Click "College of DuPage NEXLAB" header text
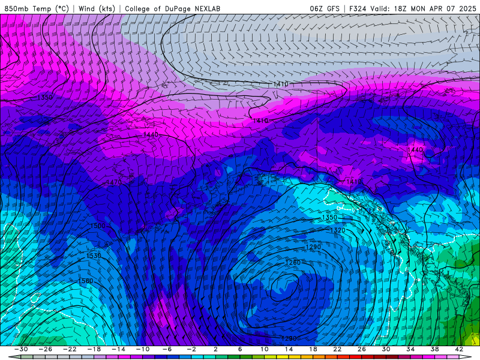The width and height of the screenshot is (480, 360). tap(172, 8)
